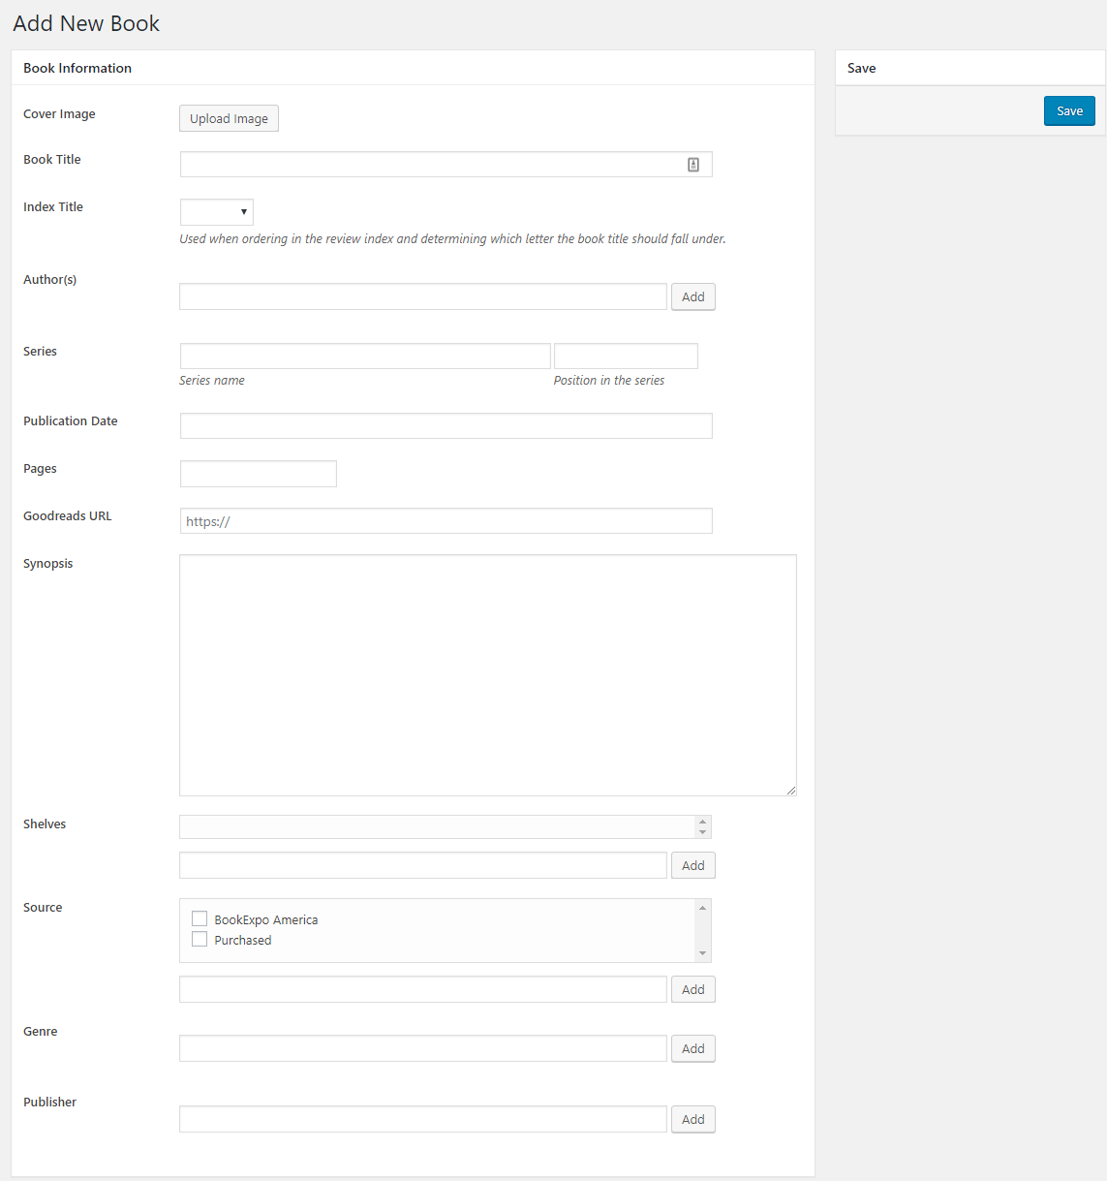The width and height of the screenshot is (1107, 1181).
Task: Open the Index Title dropdown
Action: point(217,212)
